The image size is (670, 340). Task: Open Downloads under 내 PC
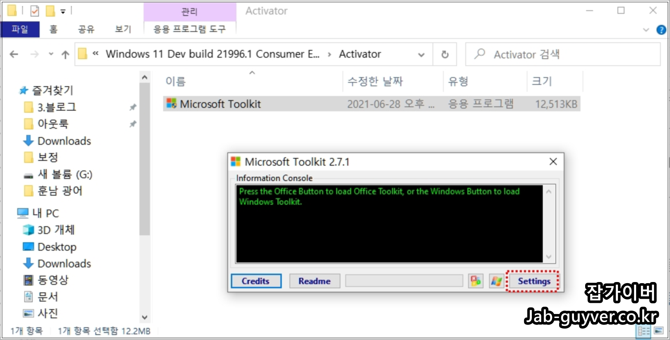(x=64, y=263)
